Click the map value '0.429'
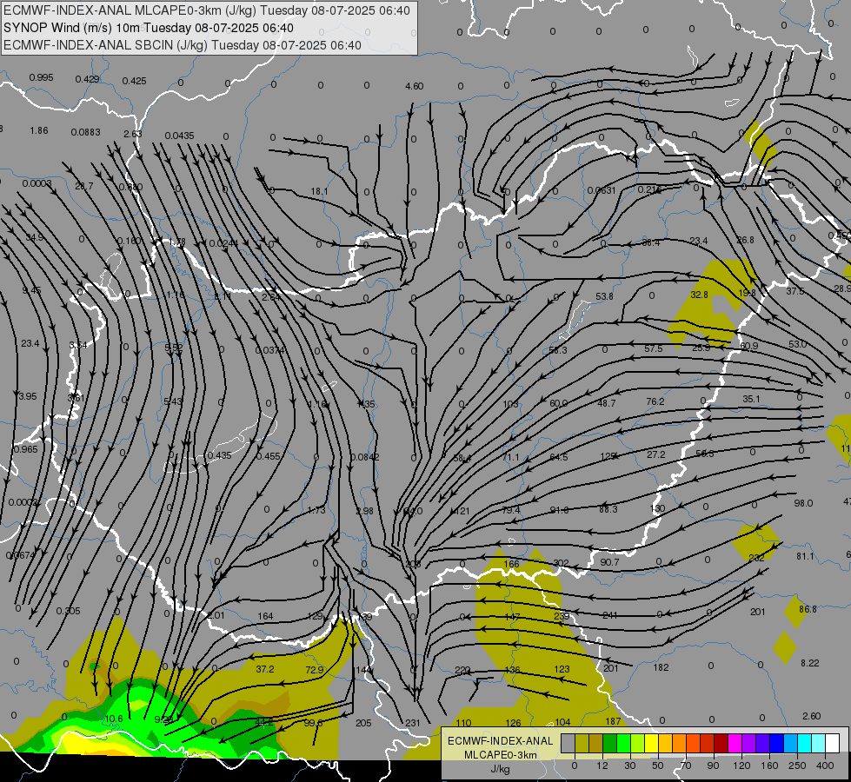 click(88, 79)
